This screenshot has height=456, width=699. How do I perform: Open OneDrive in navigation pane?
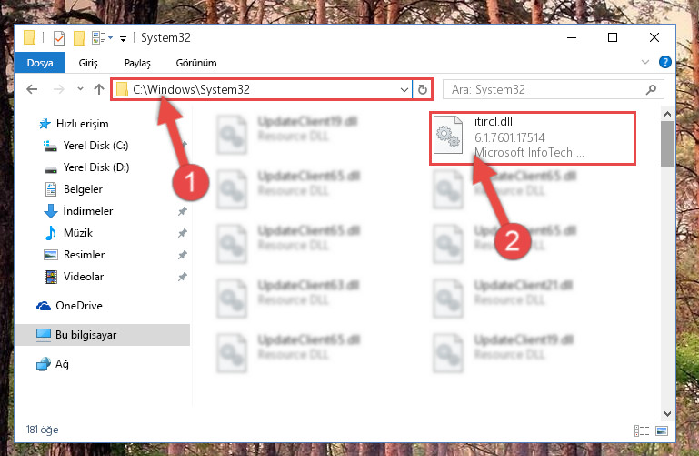(x=78, y=306)
